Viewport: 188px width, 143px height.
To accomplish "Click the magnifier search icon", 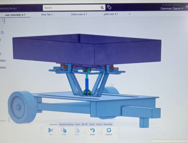I will 102,8.
